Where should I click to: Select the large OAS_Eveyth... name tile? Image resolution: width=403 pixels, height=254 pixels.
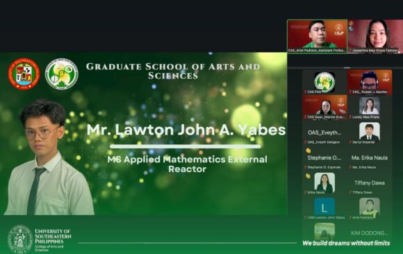[x=324, y=133]
